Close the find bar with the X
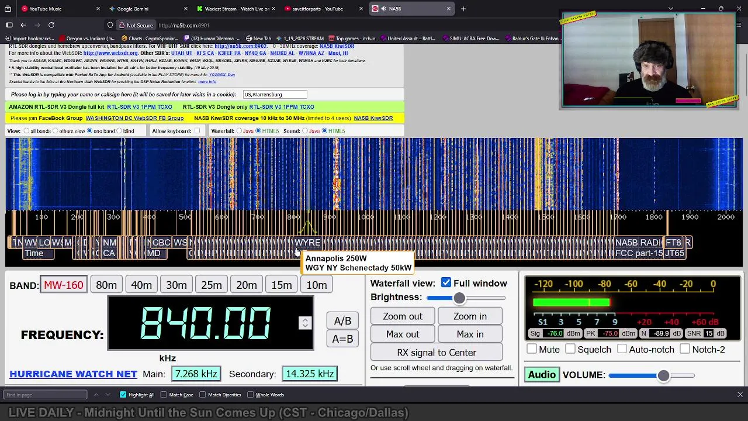 (740, 395)
